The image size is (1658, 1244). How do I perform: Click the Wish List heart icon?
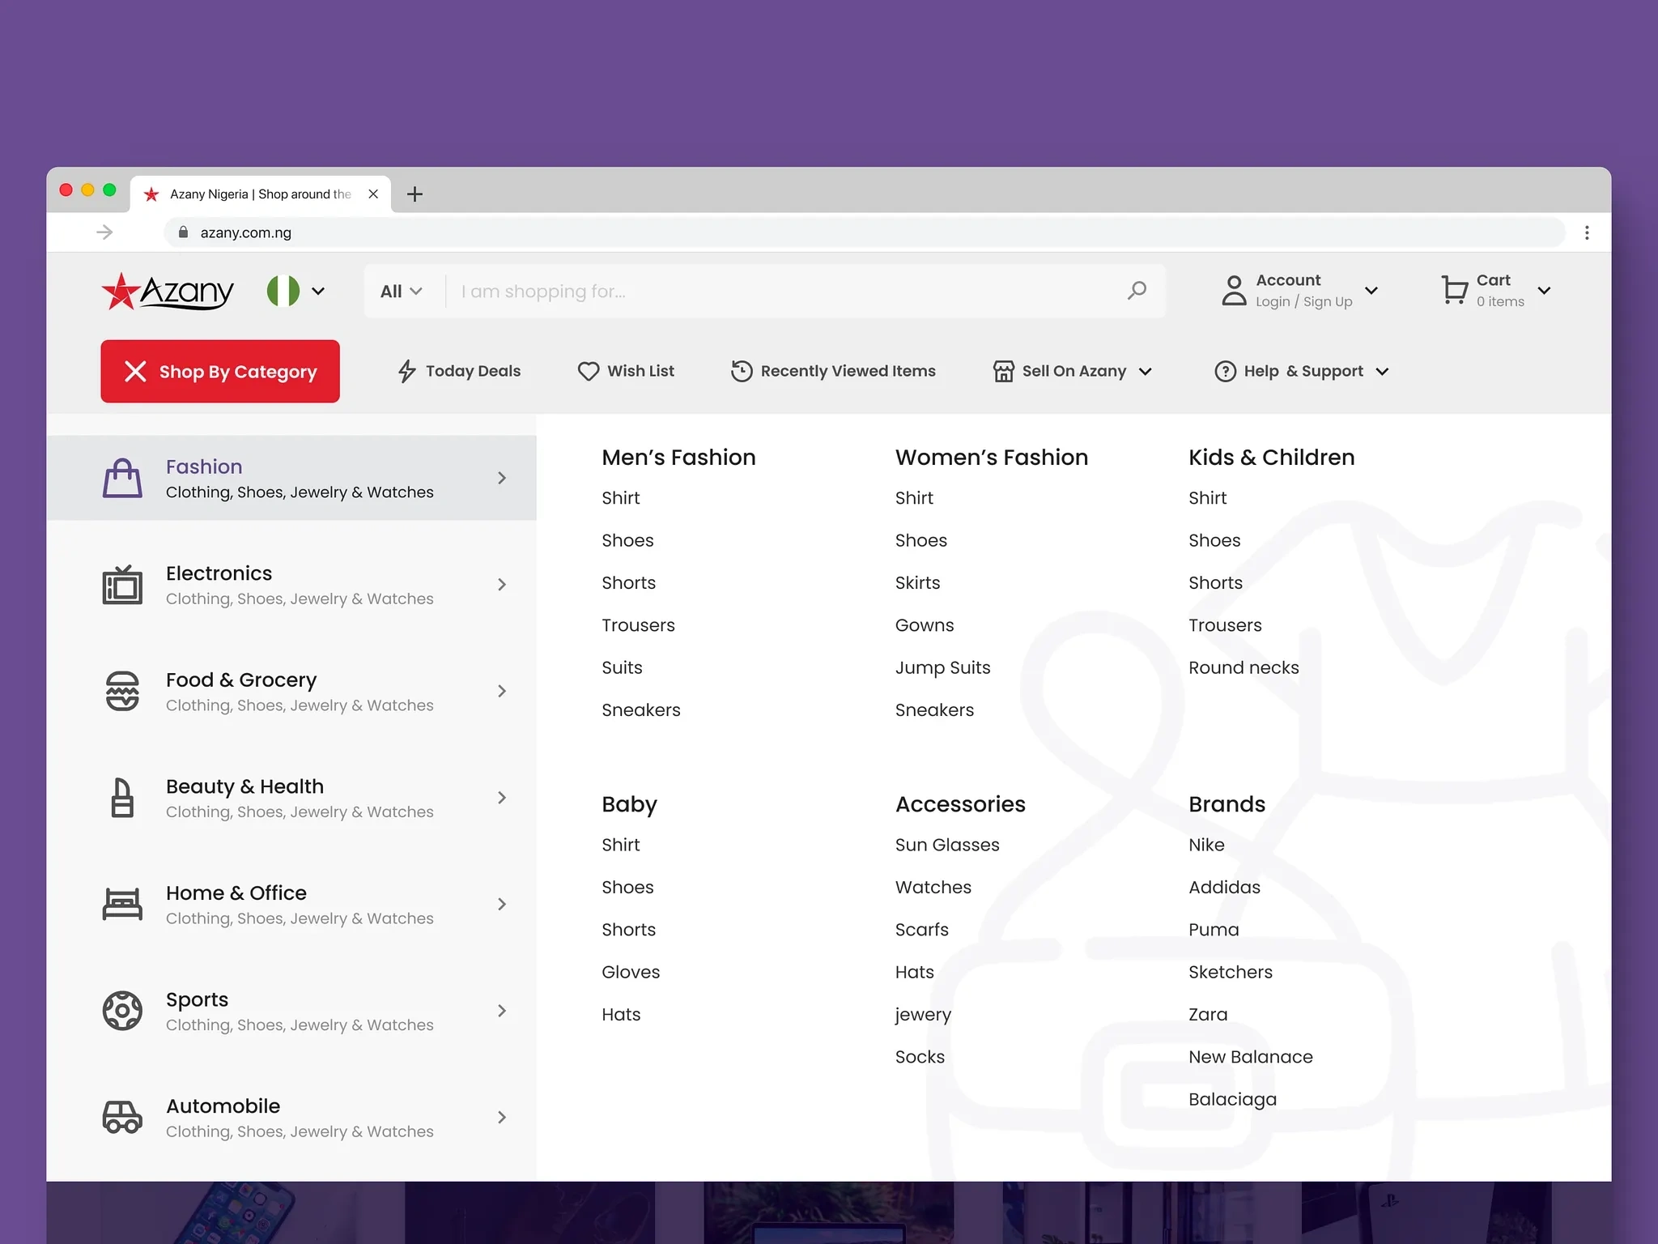point(589,371)
